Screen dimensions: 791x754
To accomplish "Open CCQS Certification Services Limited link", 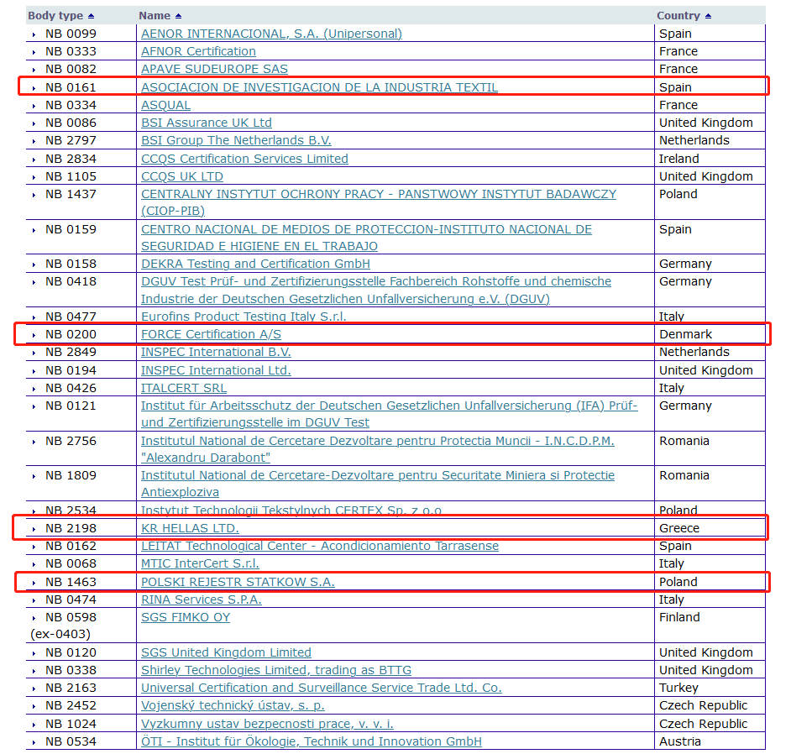I will (x=244, y=159).
